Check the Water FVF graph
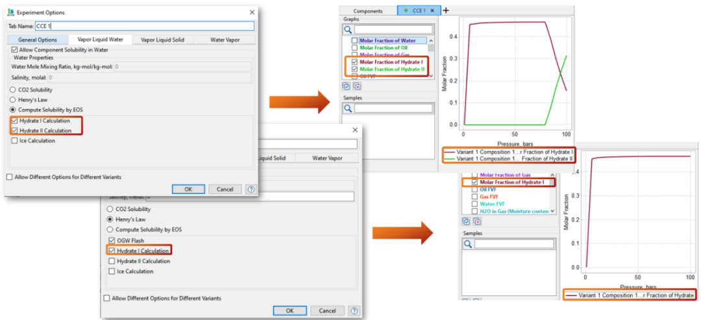 point(474,204)
